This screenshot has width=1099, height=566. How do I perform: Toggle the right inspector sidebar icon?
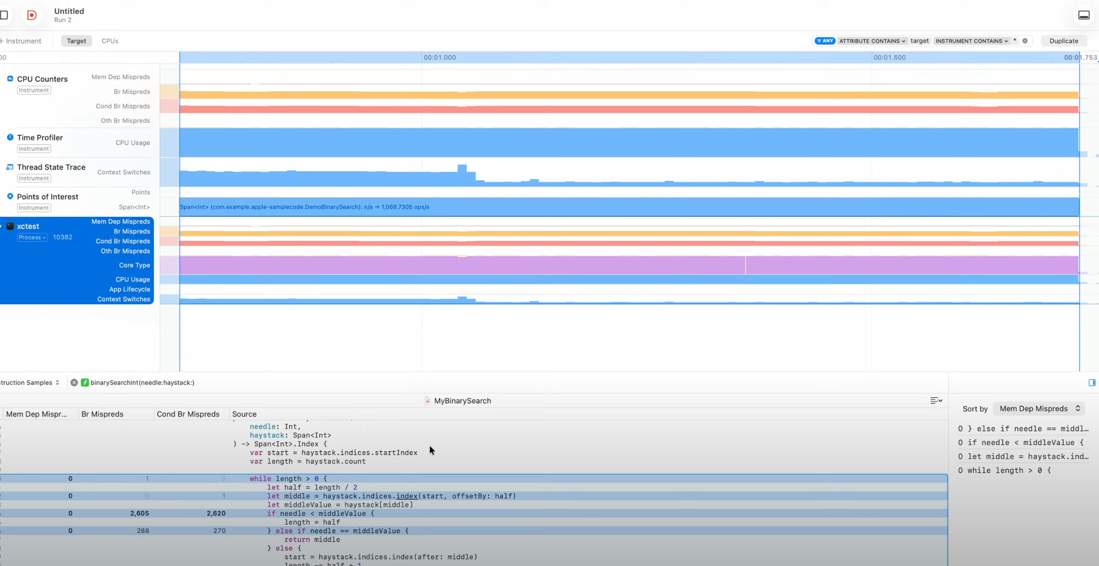click(x=1092, y=383)
